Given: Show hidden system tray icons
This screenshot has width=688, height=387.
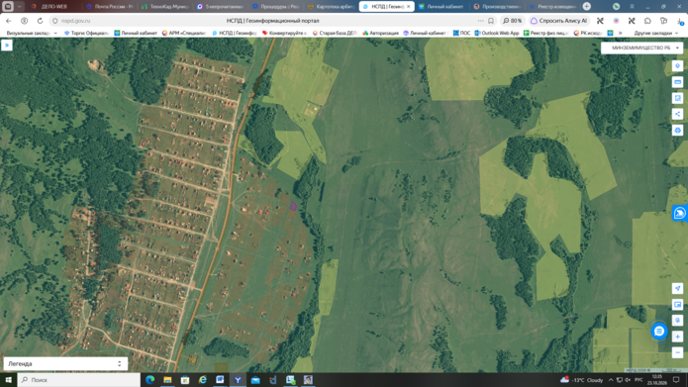Looking at the screenshot, I should coord(611,379).
